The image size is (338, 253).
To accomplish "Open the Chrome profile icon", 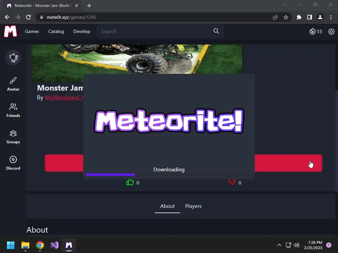I will [x=320, y=17].
